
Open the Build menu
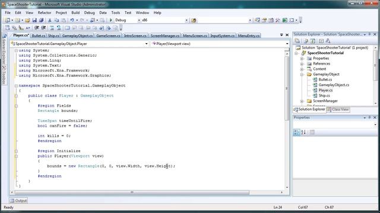point(75,12)
